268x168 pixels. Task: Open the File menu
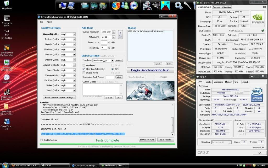(x=42, y=22)
